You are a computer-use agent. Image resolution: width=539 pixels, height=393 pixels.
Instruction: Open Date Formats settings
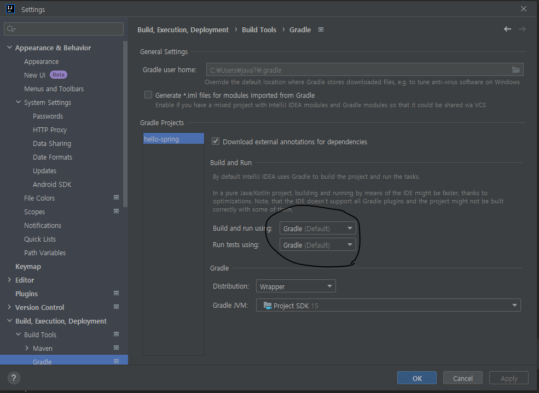(53, 157)
